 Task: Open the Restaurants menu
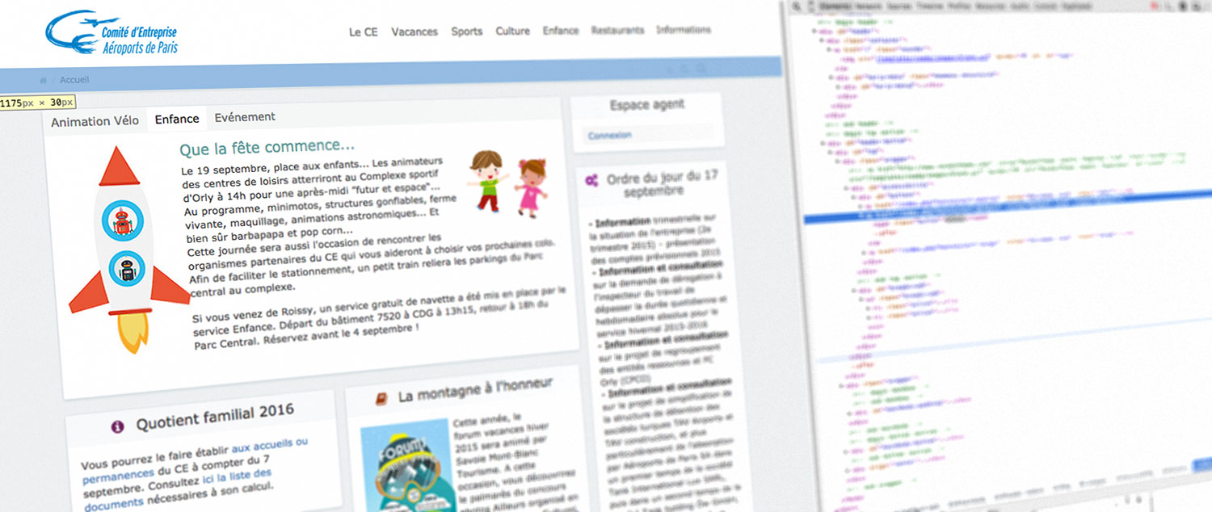618,30
